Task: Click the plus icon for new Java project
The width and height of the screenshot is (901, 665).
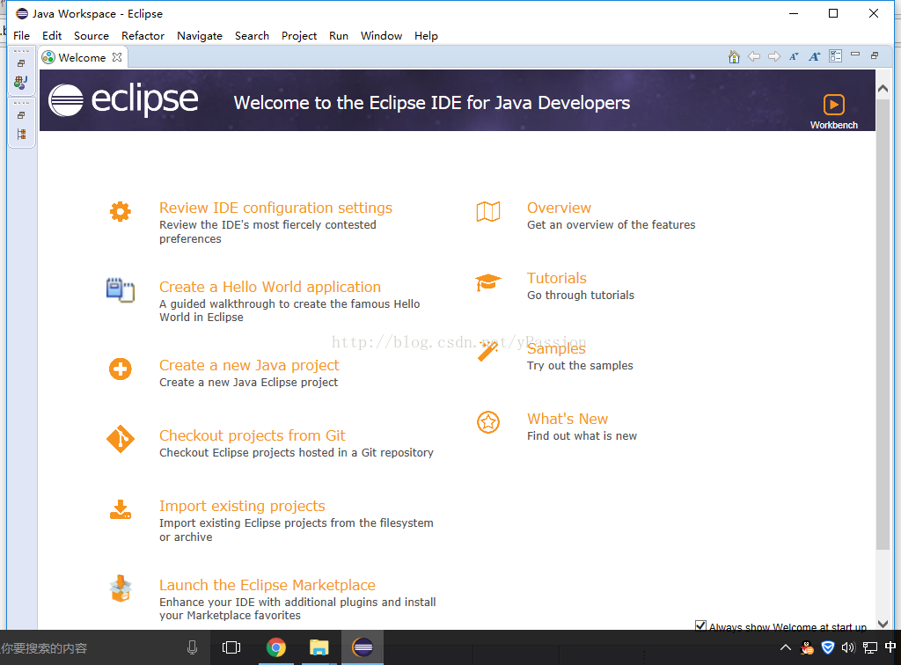Action: click(120, 369)
